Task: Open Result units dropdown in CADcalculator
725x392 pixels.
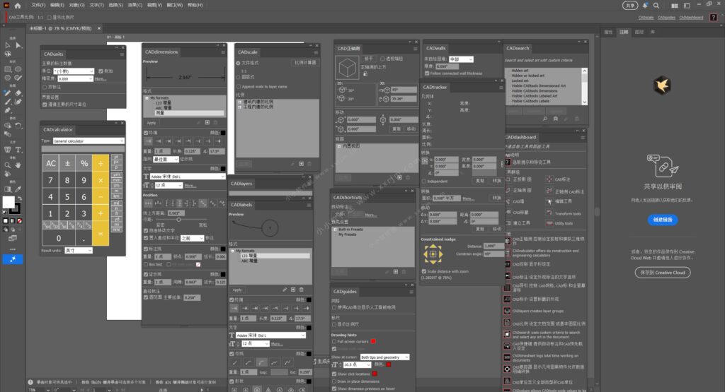Action: click(78, 251)
